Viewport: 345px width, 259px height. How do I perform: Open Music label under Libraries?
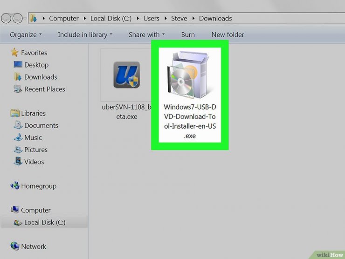click(x=33, y=137)
